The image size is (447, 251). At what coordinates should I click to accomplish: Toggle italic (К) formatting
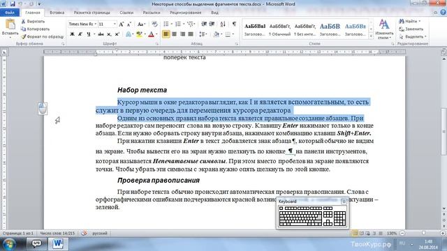tap(80, 34)
